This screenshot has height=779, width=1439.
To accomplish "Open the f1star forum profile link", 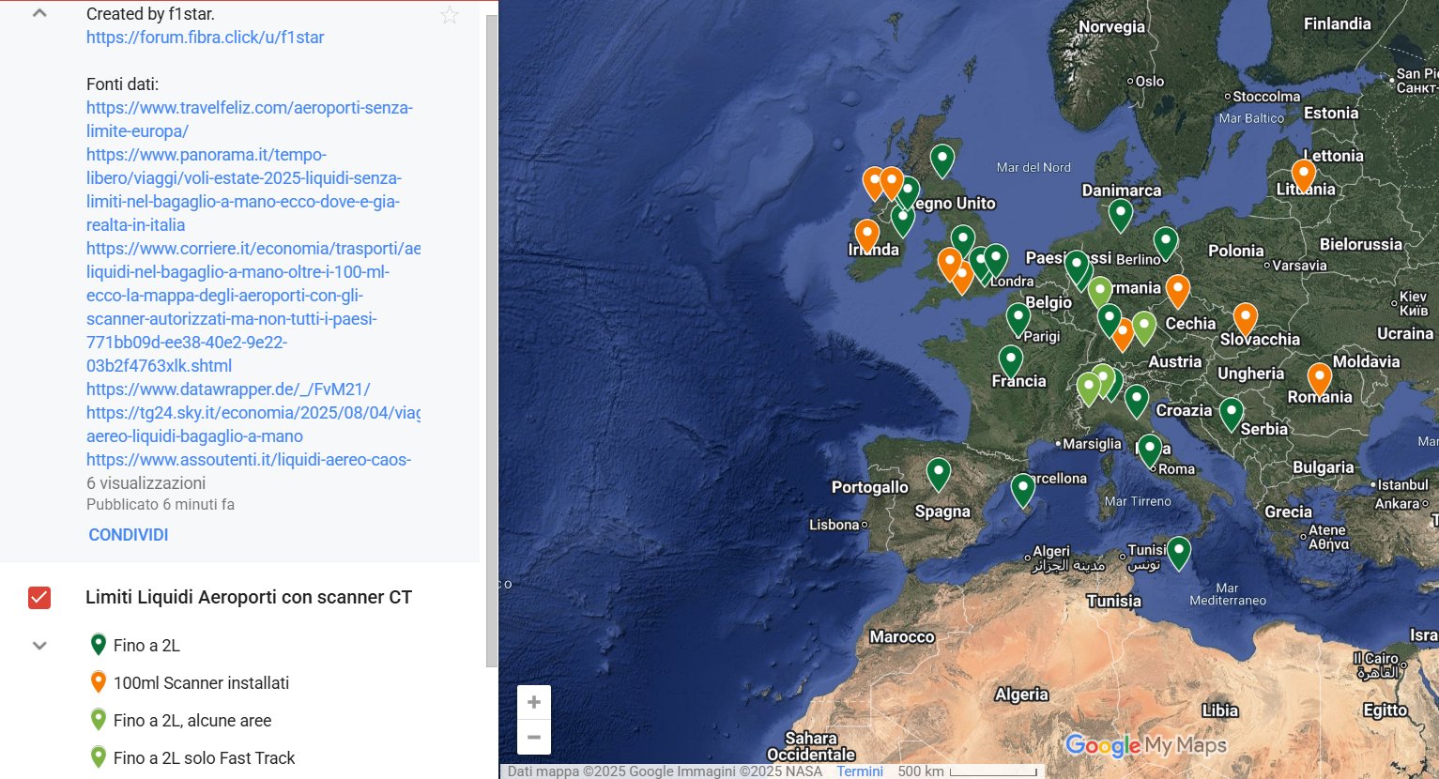I will (x=205, y=38).
